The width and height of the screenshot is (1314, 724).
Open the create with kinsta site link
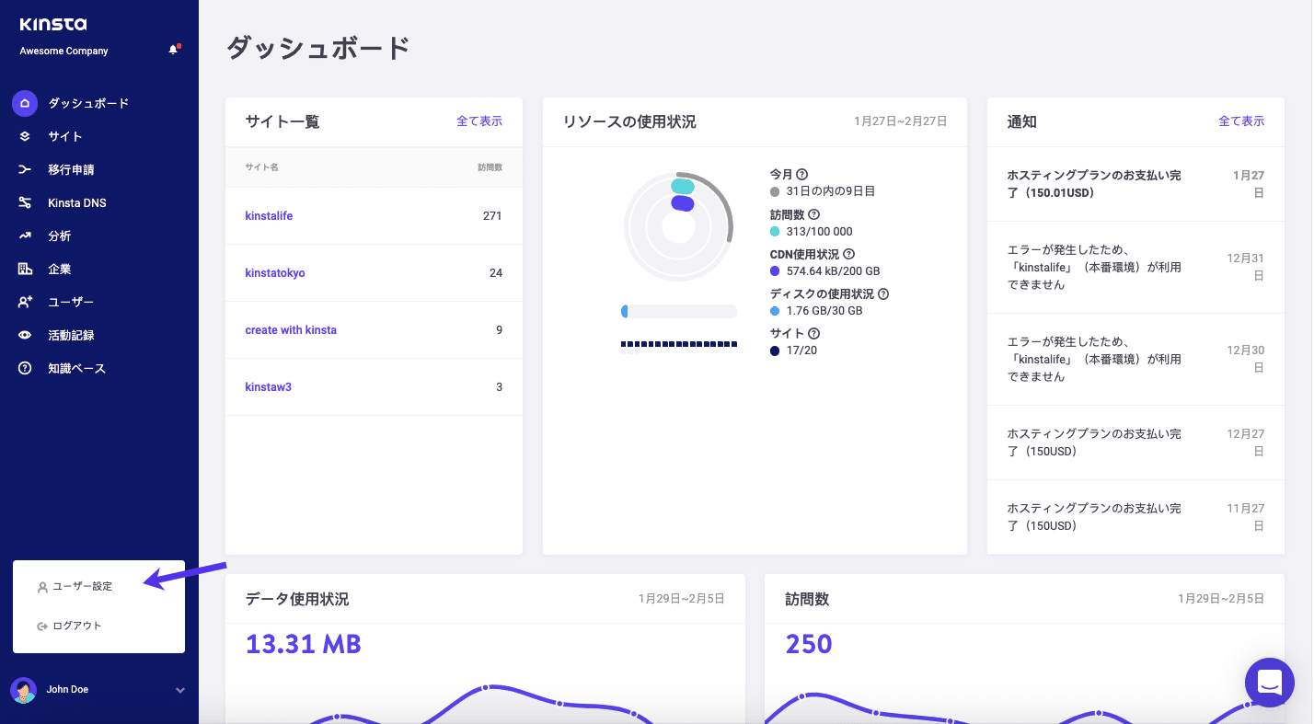tap(291, 330)
